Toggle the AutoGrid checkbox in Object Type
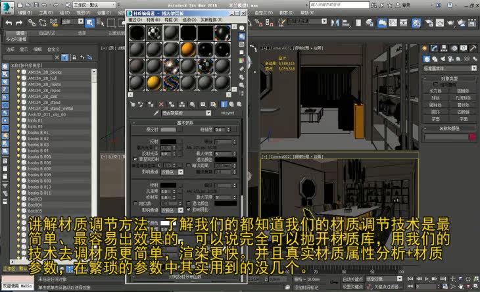Screen dimensions: 480x292 pos(435,84)
